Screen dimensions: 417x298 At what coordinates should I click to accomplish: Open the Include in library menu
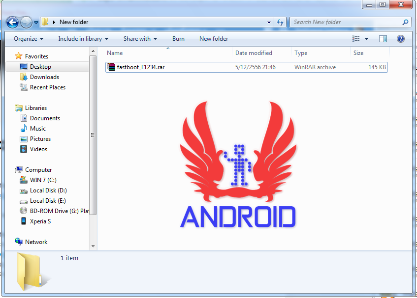click(x=83, y=39)
